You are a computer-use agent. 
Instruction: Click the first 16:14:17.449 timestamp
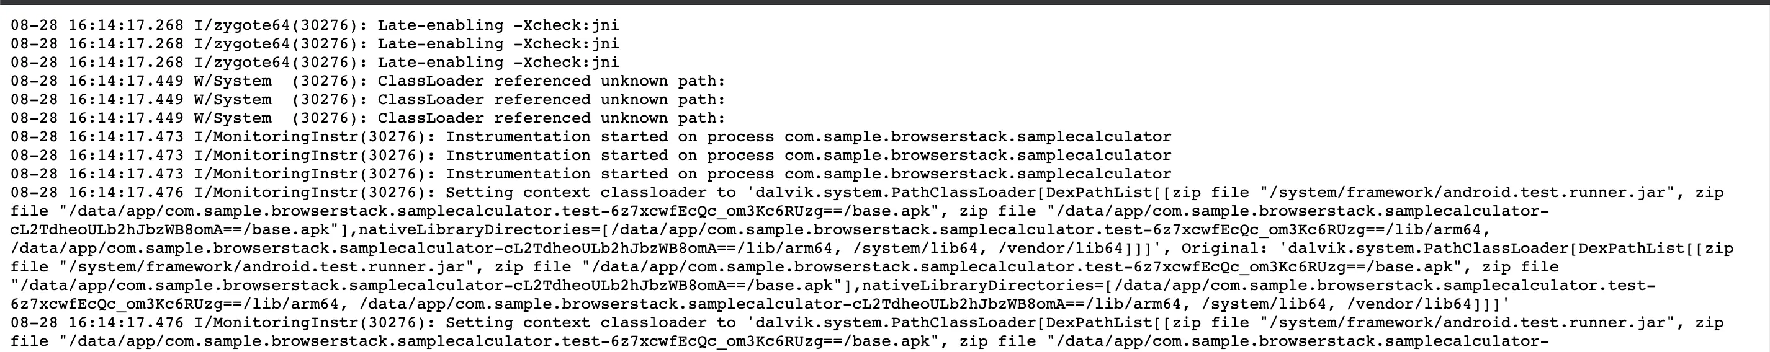(x=126, y=81)
